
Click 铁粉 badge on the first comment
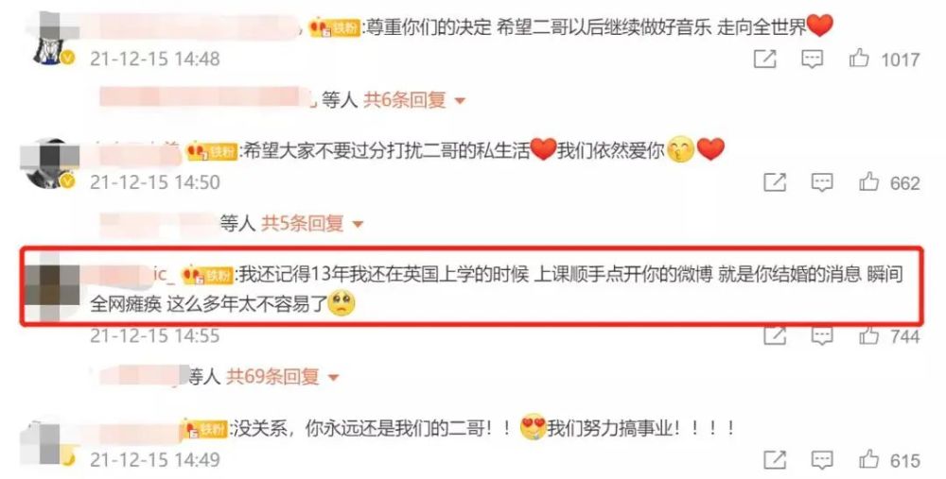coord(334,27)
